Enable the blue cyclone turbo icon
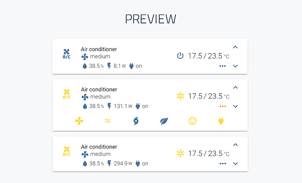The image size is (302, 183). (x=136, y=121)
